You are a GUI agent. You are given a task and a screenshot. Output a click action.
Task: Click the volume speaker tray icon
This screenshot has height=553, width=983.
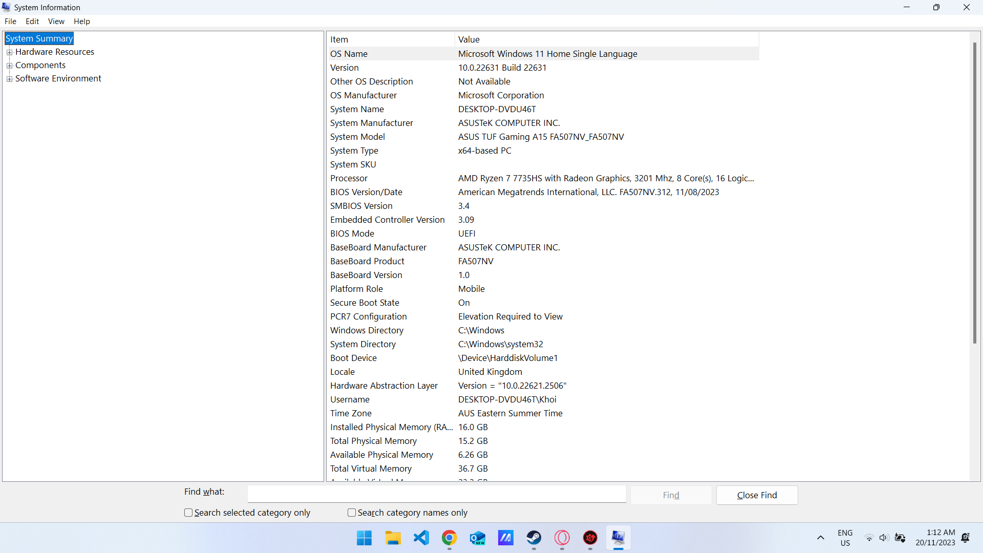pos(884,538)
